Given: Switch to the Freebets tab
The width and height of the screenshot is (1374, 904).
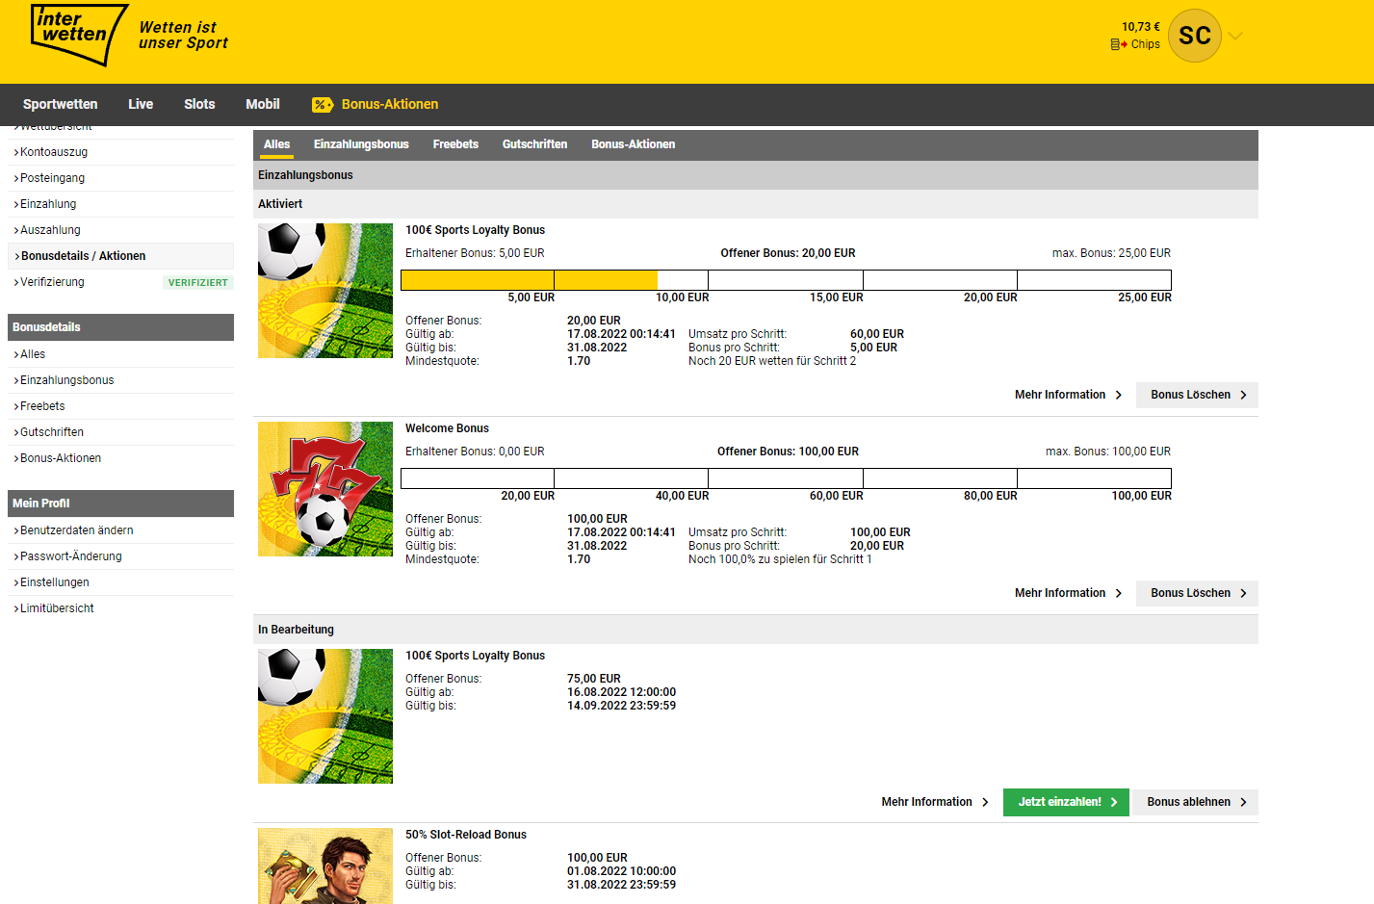Looking at the screenshot, I should pyautogui.click(x=455, y=144).
